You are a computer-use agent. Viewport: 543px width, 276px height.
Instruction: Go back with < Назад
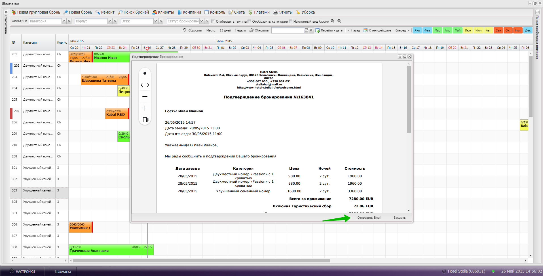pos(354,30)
